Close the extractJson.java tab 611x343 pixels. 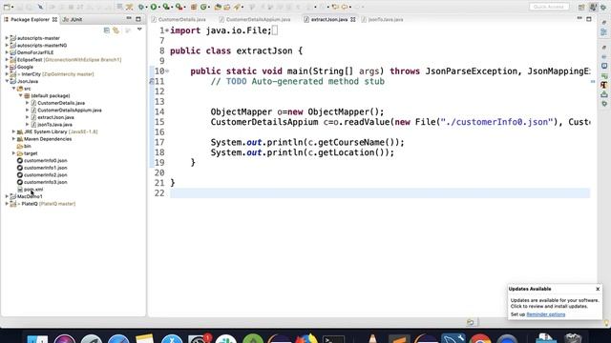click(x=353, y=19)
